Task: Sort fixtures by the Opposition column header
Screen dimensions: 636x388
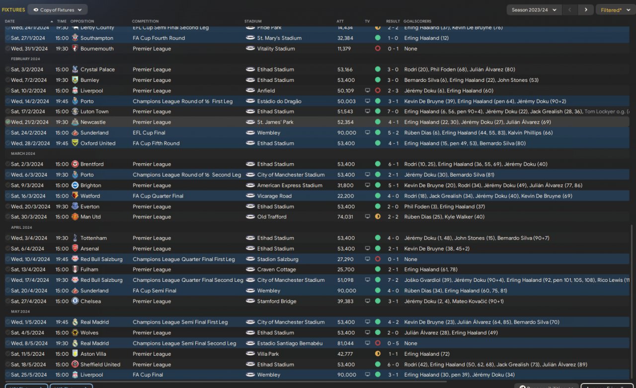Action: [x=82, y=21]
